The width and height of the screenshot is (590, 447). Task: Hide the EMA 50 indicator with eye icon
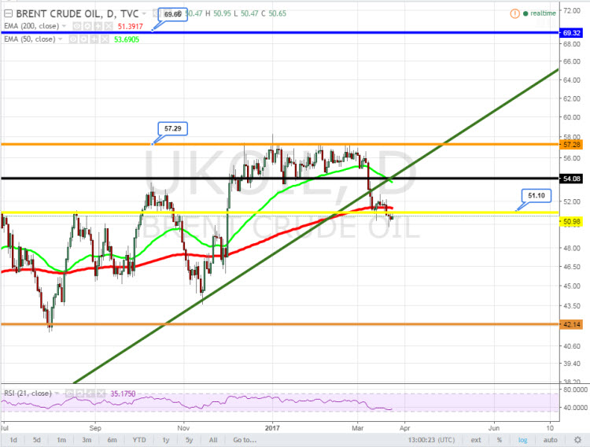[73, 39]
